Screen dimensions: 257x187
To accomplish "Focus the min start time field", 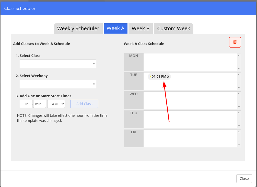I will (40, 104).
